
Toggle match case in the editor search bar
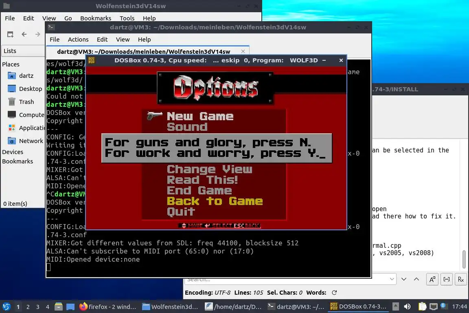pos(432,279)
